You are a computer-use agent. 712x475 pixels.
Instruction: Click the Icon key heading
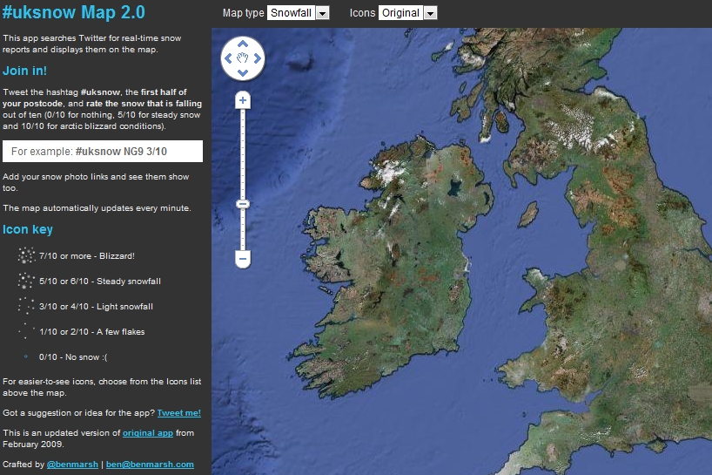[28, 229]
